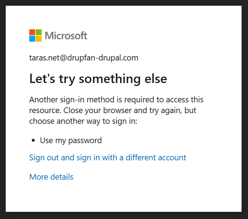
Task: Click the Microsoft wordmark text
Action: (x=66, y=36)
